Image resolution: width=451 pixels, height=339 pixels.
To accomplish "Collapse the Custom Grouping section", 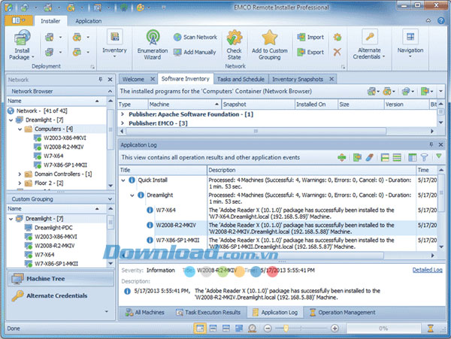I will coord(110,199).
